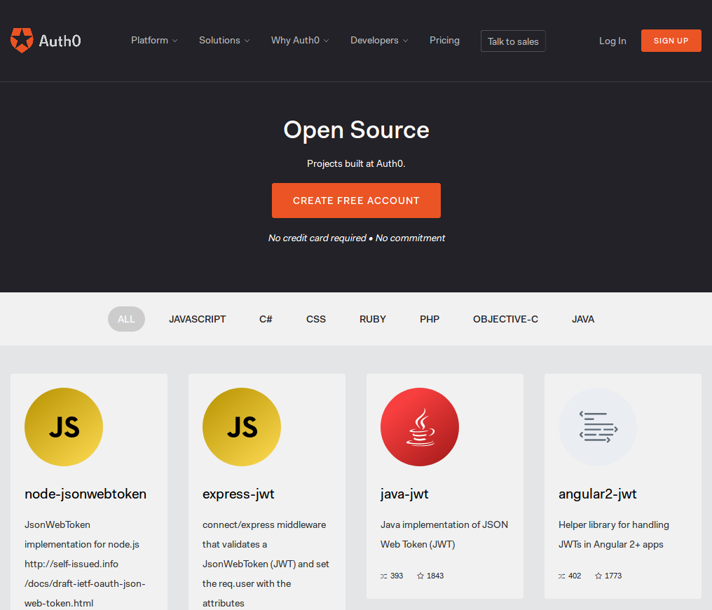Click the star icon on angular2-jwt card
This screenshot has width=712, height=610.
click(598, 576)
